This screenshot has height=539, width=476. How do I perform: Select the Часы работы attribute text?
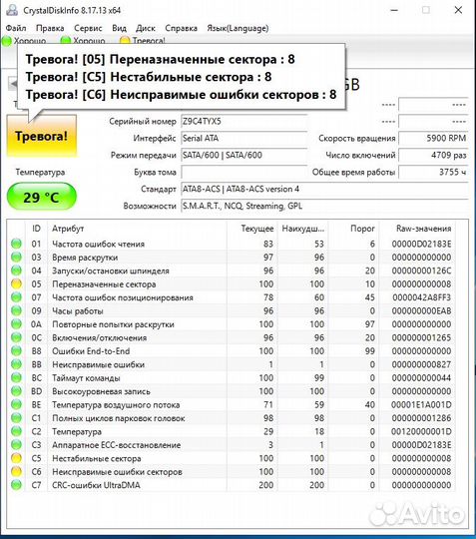point(78,311)
